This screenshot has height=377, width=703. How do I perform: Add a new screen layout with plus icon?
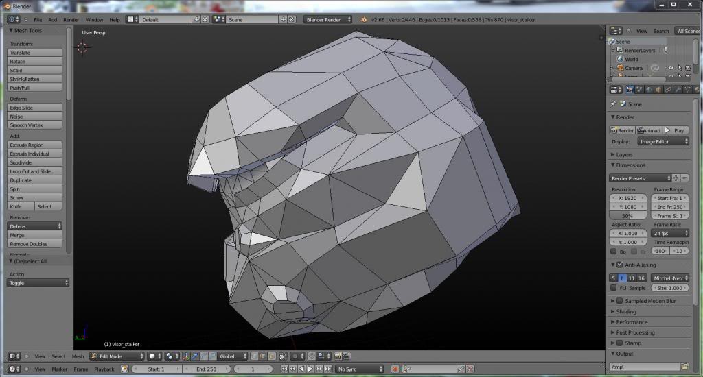196,19
